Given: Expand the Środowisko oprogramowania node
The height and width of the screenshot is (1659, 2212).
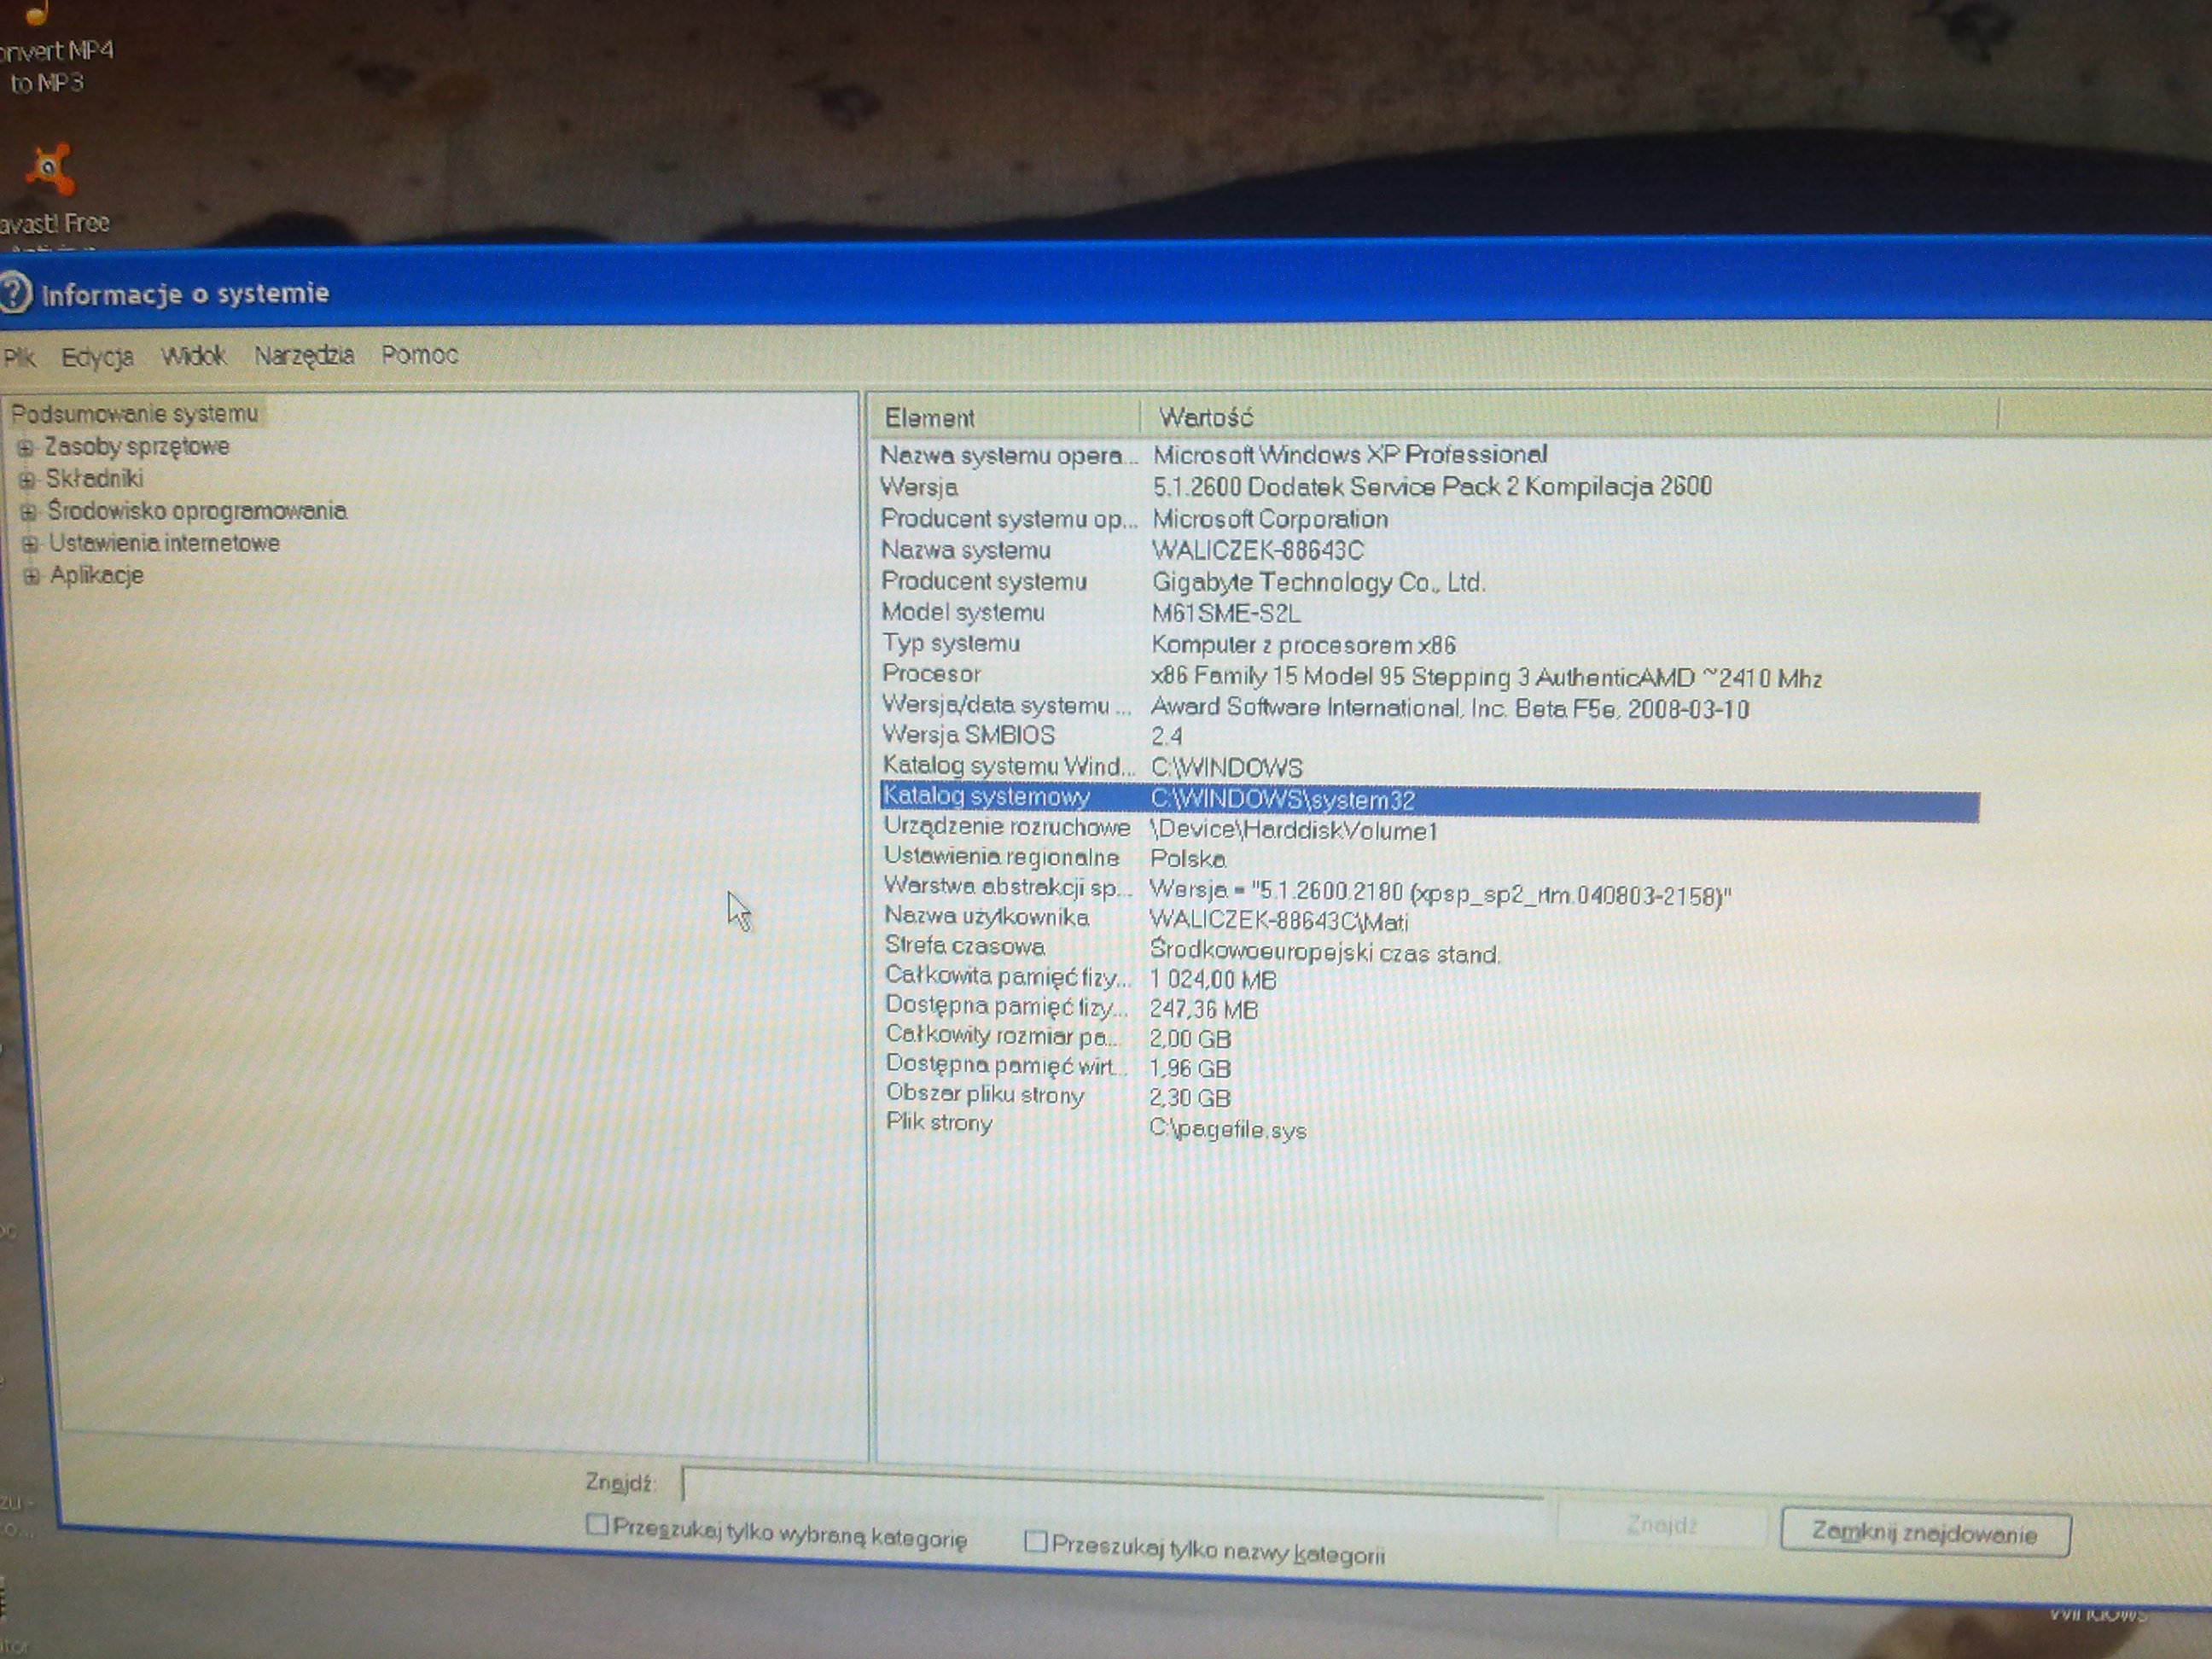Looking at the screenshot, I should click(x=29, y=512).
